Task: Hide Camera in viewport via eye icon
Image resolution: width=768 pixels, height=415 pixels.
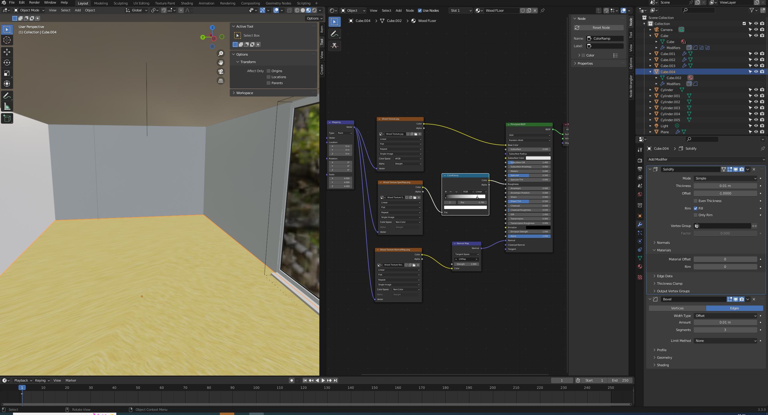Action: pyautogui.click(x=756, y=29)
